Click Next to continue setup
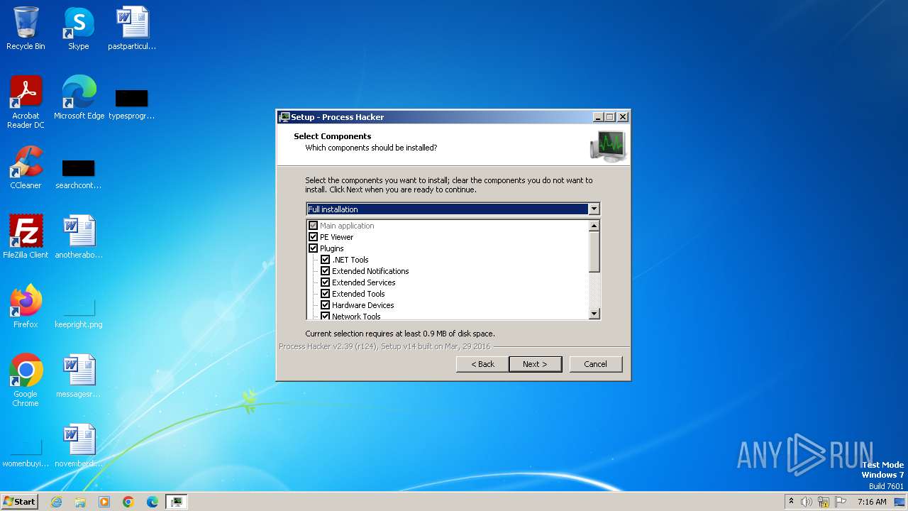 click(536, 364)
